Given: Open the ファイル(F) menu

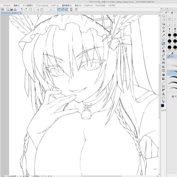Looking at the screenshot, I should click(7, 5).
